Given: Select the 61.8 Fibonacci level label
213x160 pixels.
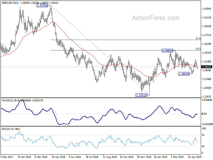Looking at the screenshot, I should 198,38.
